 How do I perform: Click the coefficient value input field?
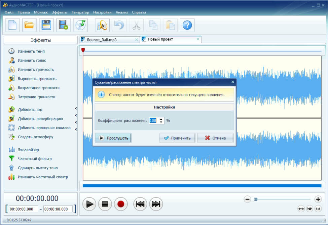pyautogui.click(x=154, y=120)
